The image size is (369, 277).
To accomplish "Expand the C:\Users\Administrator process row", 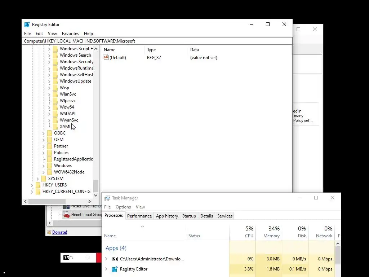I will tap(106, 259).
